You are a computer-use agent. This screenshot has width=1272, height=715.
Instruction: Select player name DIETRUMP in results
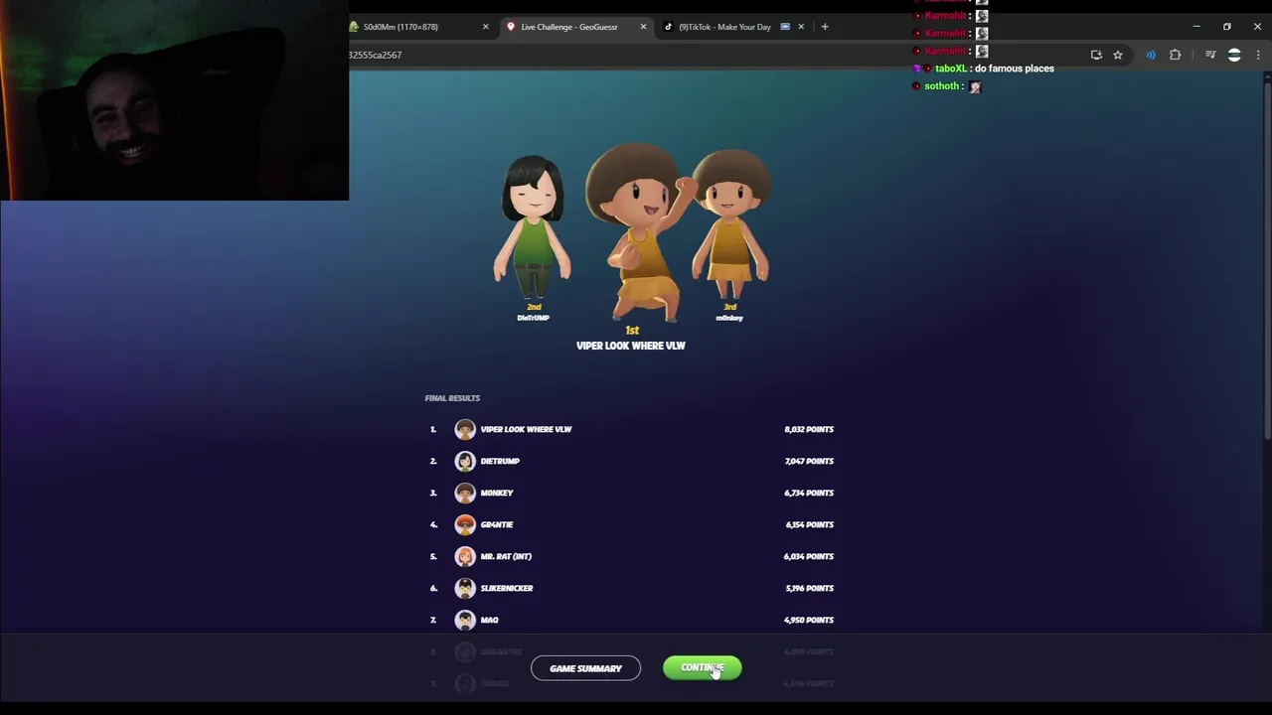click(x=500, y=461)
